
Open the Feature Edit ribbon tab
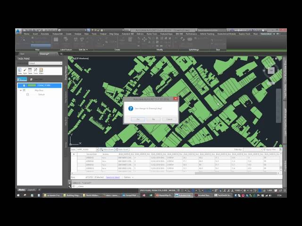[x=58, y=34]
